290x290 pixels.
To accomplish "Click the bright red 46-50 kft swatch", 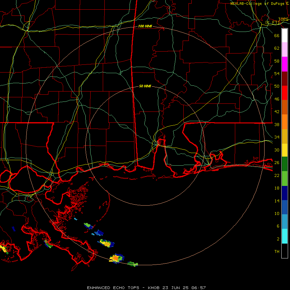I will click(285, 93).
